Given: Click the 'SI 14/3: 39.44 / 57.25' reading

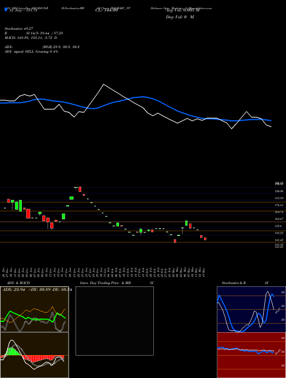Looking at the screenshot, I should pos(45,33).
